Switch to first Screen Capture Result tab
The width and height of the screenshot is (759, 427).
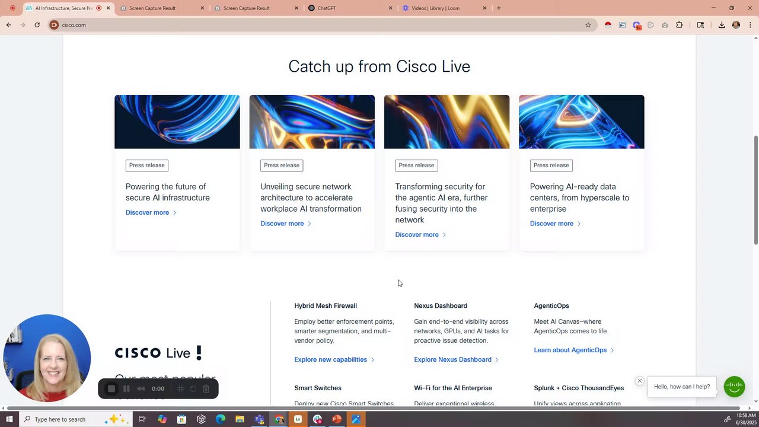coord(161,8)
